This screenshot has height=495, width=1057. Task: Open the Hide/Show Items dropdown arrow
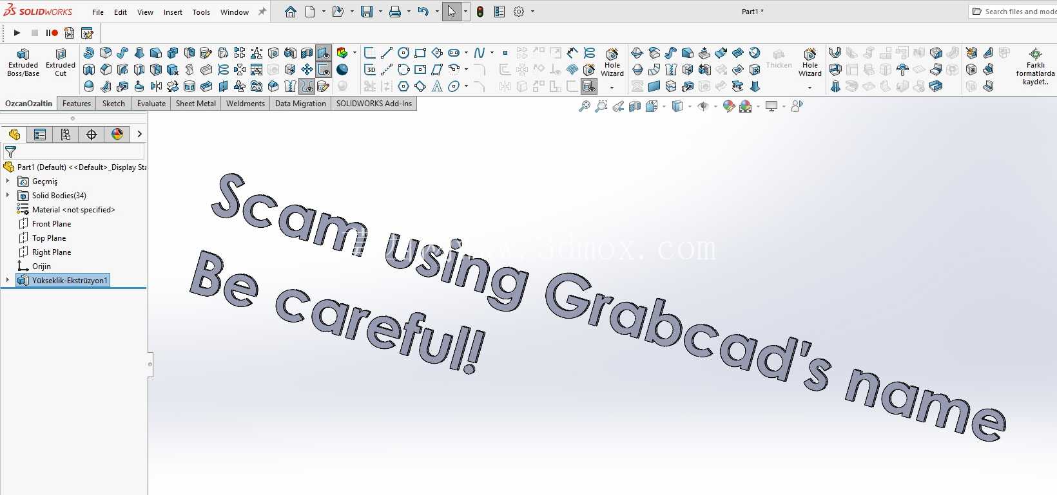coord(715,106)
